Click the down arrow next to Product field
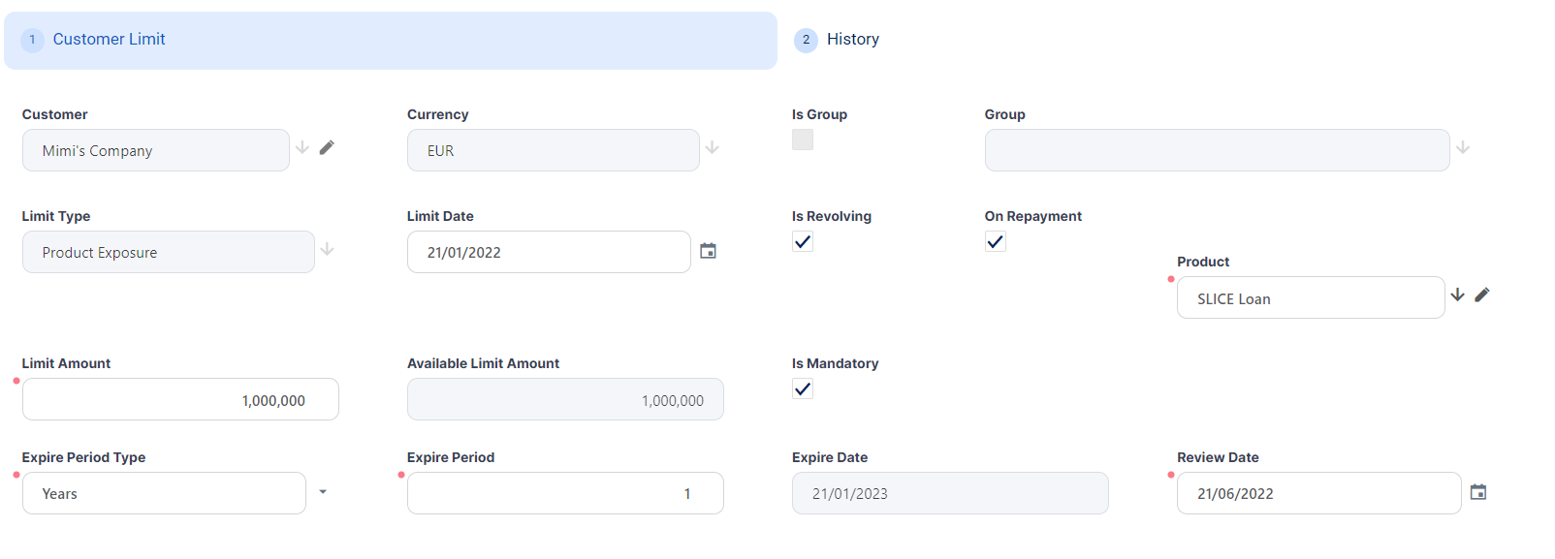The width and height of the screenshot is (1555, 559). click(1457, 295)
